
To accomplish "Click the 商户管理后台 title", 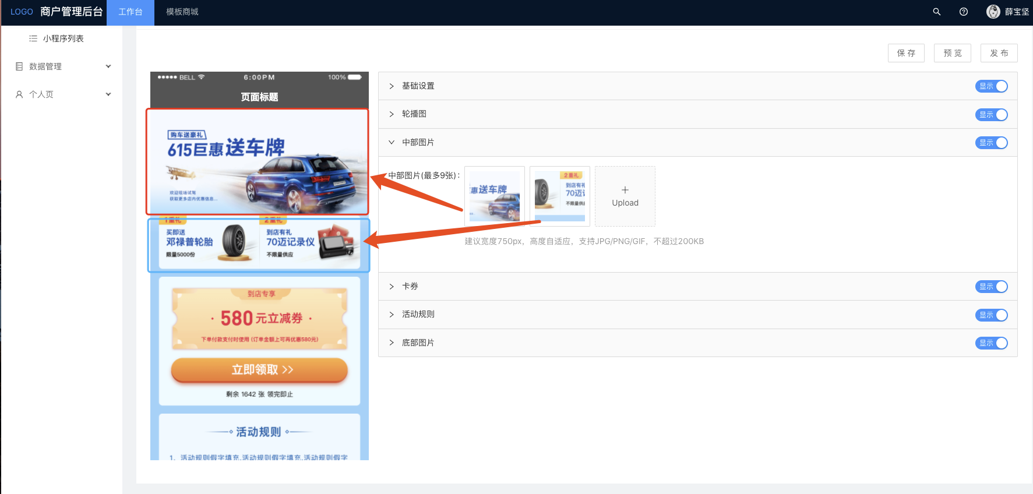I will click(x=72, y=12).
